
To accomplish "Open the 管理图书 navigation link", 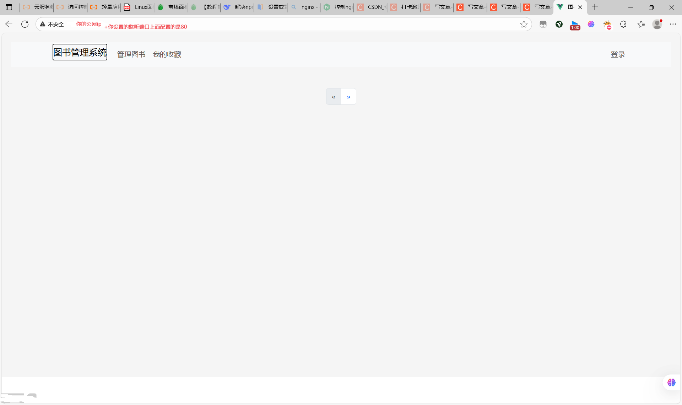I will pos(131,54).
